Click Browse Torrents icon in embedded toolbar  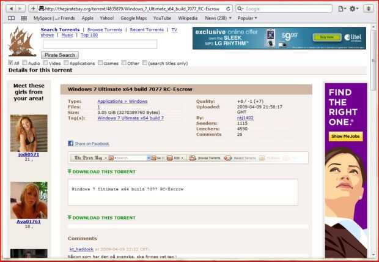pyautogui.click(x=192, y=158)
